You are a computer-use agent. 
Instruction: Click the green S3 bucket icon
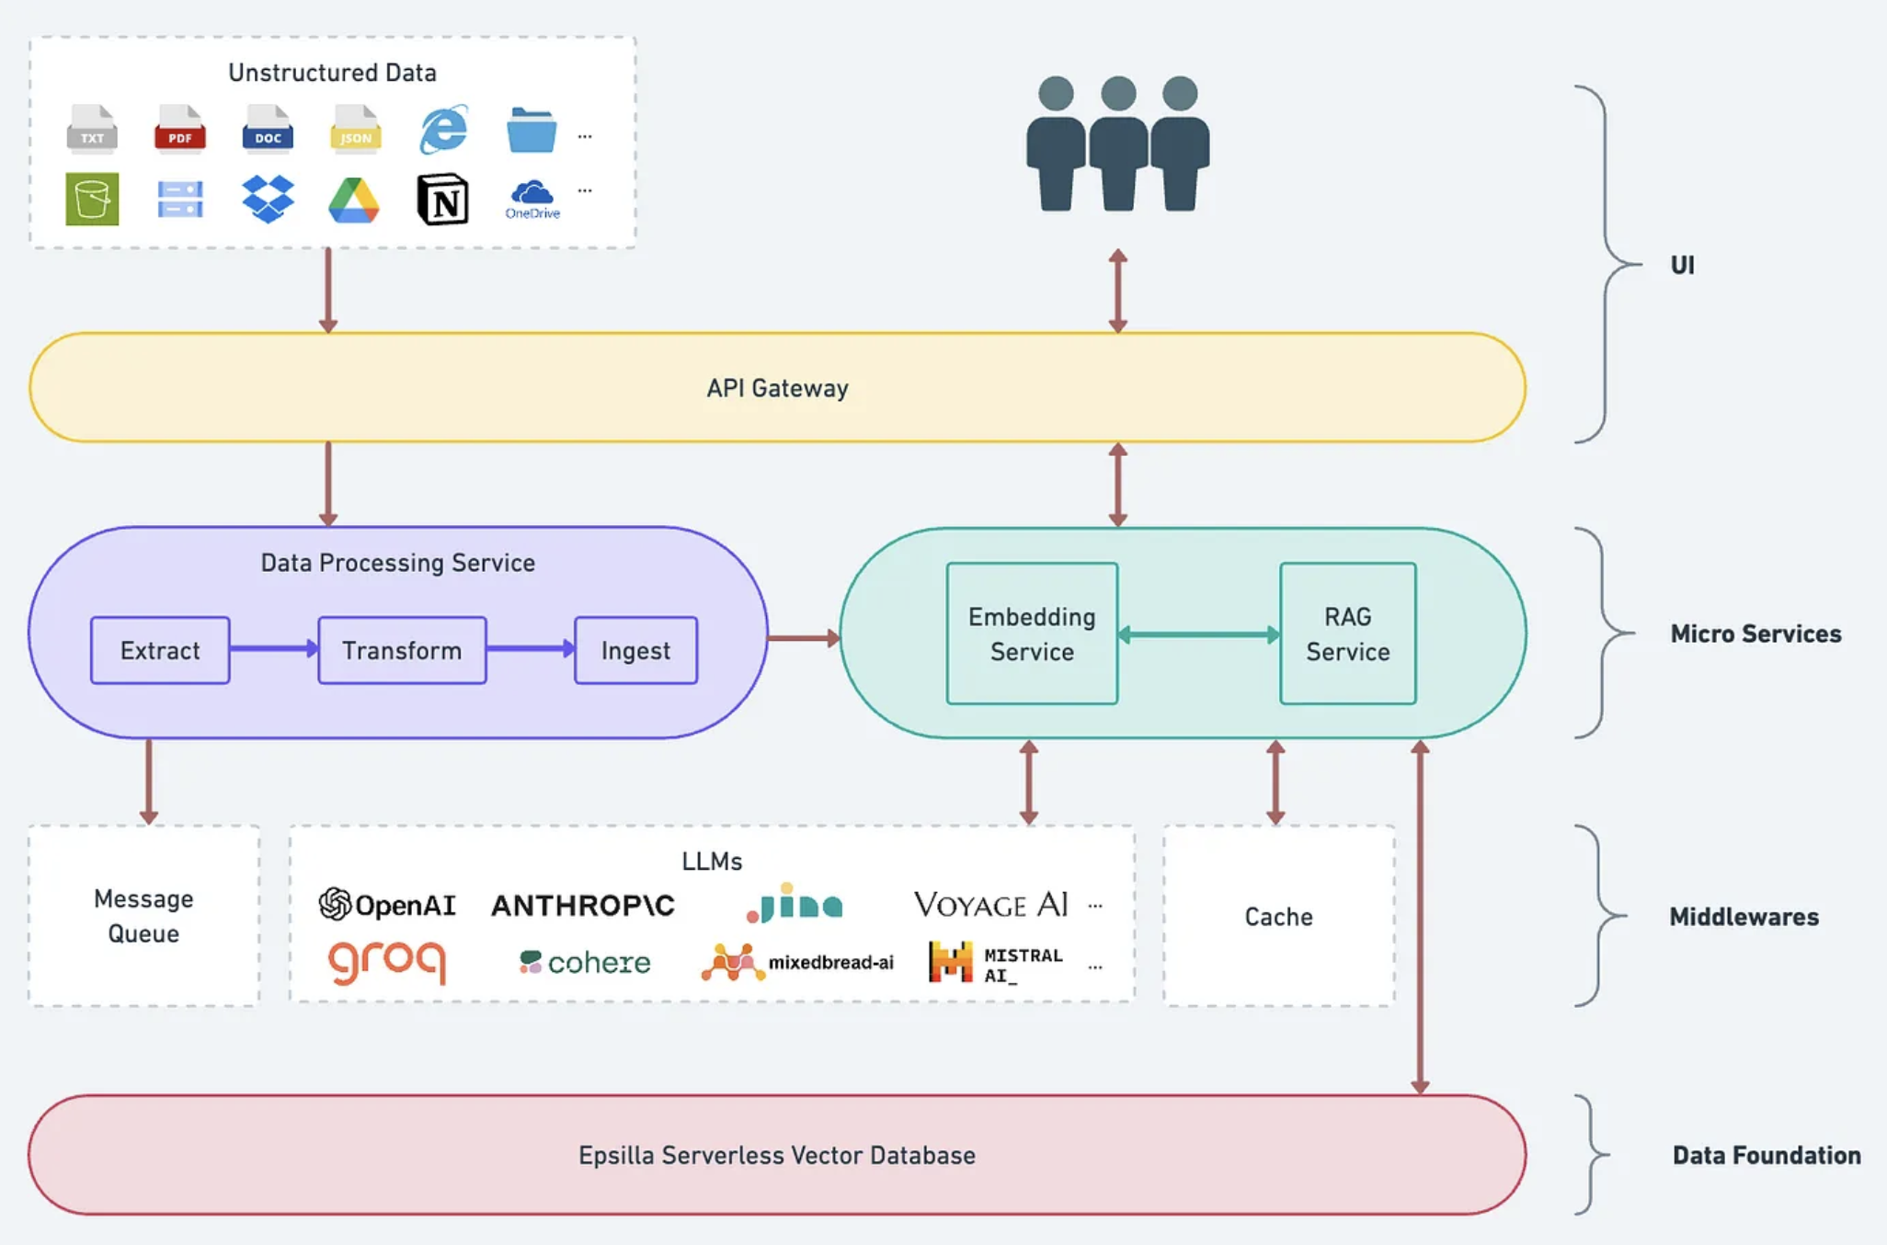(92, 199)
